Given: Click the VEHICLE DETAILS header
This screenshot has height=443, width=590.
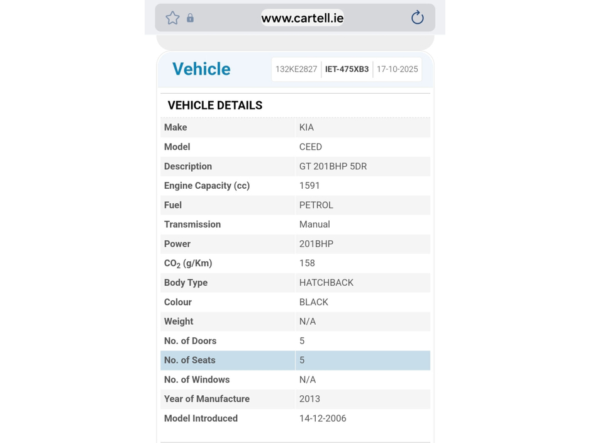Looking at the screenshot, I should (215, 106).
